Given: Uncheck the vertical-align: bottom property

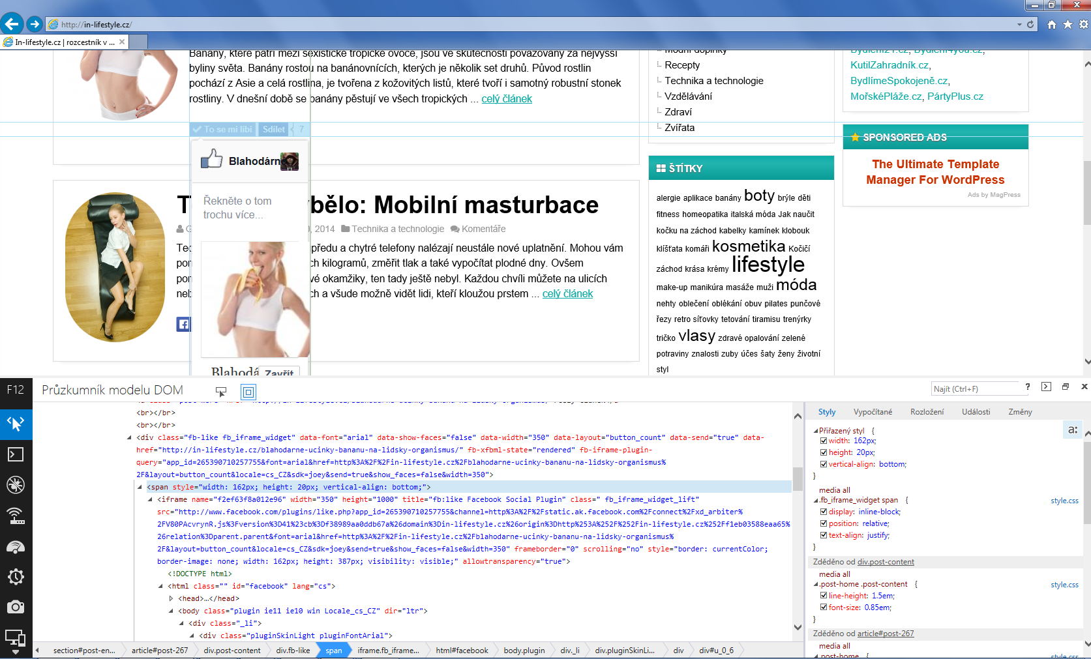Looking at the screenshot, I should tap(824, 464).
